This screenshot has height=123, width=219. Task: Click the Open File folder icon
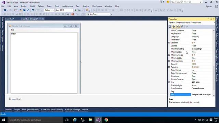point(21,10)
